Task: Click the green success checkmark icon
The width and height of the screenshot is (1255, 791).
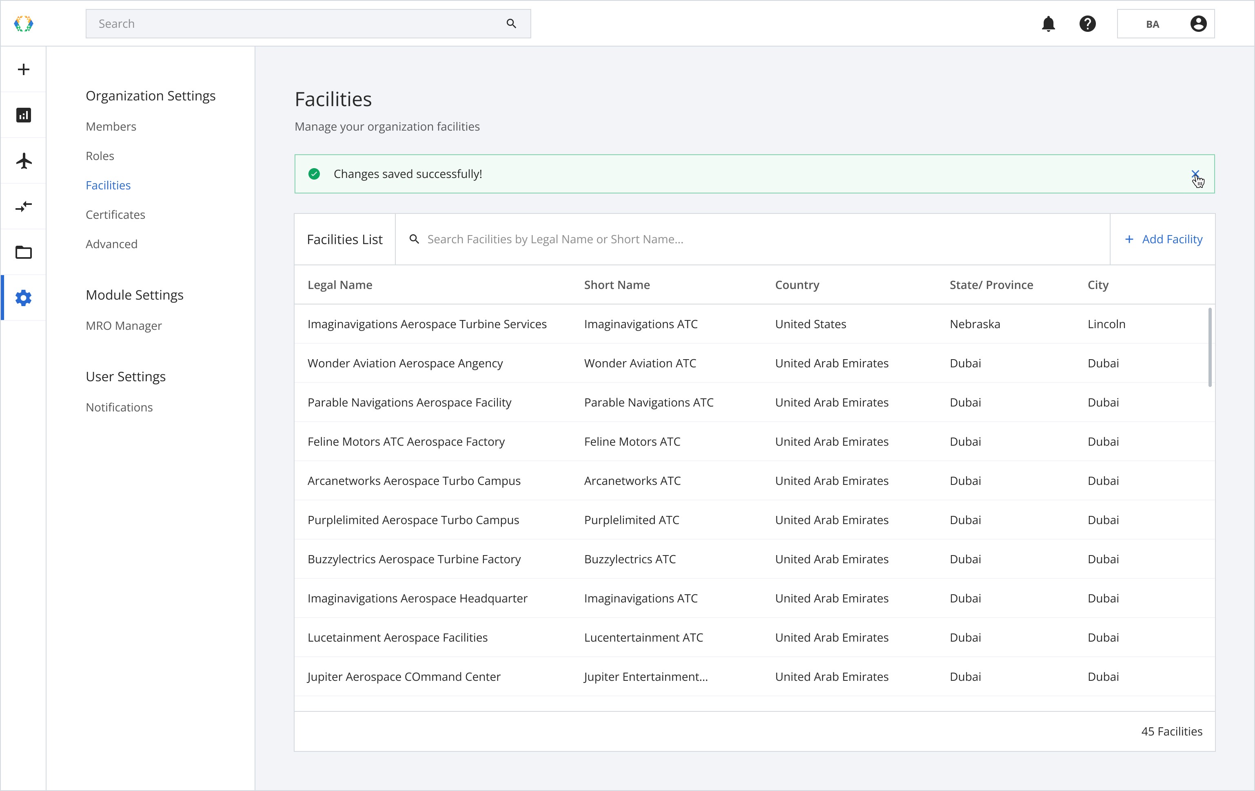Action: 314,173
